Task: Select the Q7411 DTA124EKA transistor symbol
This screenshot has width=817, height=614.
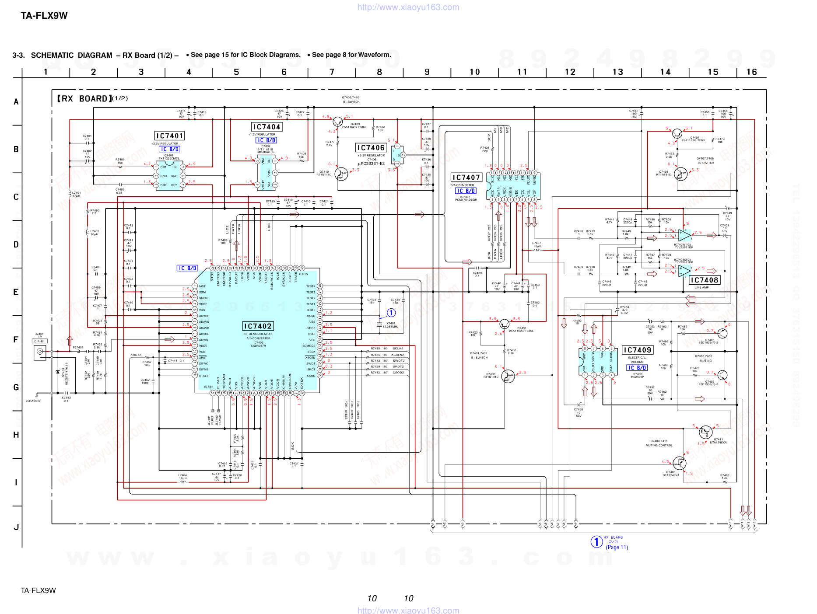Action: pos(705,432)
